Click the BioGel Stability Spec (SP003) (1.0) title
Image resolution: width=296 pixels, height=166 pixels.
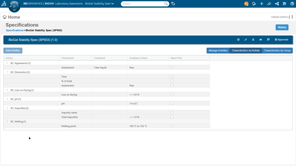click(33, 40)
